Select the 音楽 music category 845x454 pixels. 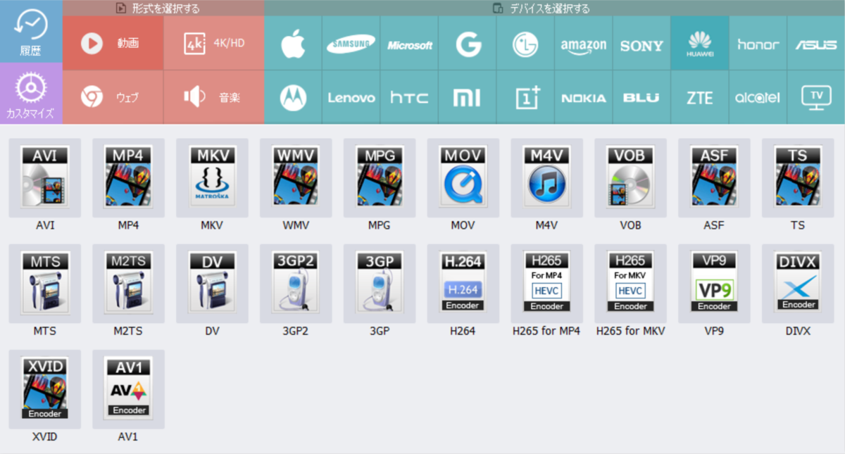pyautogui.click(x=214, y=97)
